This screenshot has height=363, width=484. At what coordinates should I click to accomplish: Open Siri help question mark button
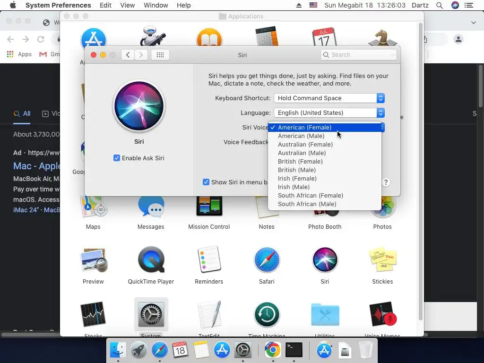click(386, 182)
